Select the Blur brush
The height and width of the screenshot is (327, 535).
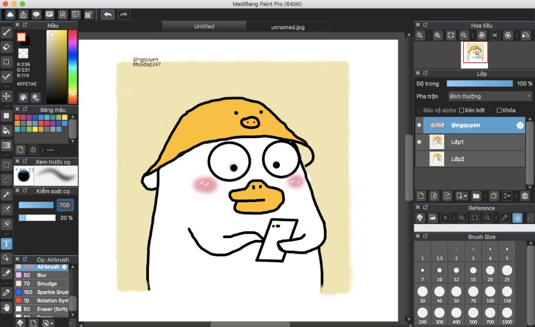(42, 275)
